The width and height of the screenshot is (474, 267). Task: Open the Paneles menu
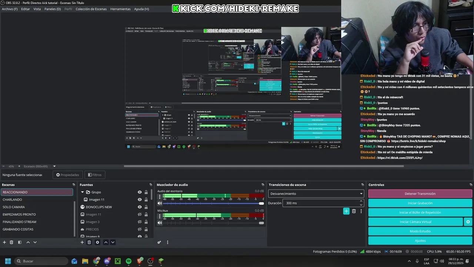53,9
